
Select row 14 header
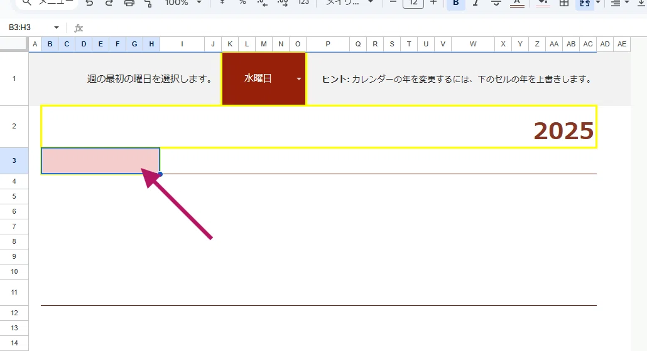(x=14, y=343)
